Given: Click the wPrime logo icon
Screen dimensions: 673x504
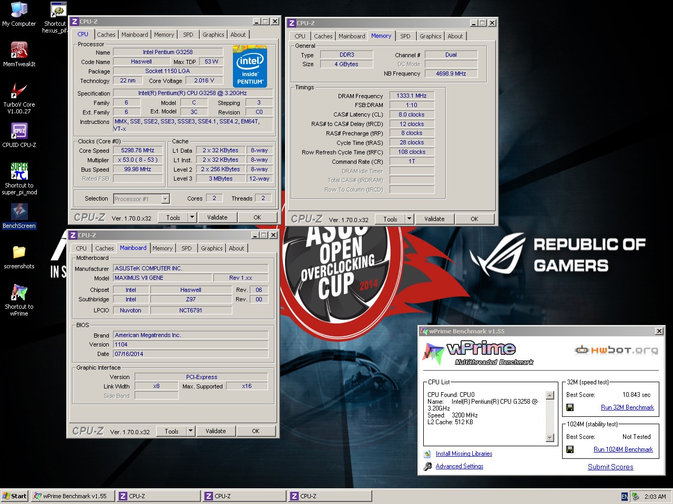Looking at the screenshot, I should 433,353.
